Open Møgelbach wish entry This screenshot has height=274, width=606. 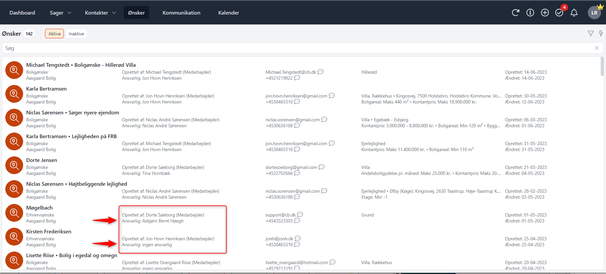point(39,208)
